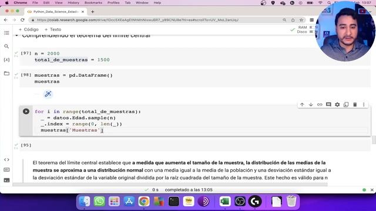Open Trash in the Dock

point(291,202)
